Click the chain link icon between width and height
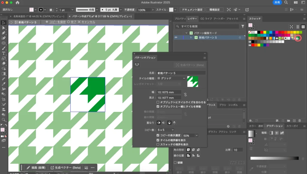This screenshot has width=307, height=174. point(186,95)
